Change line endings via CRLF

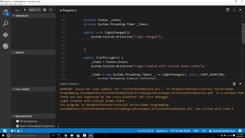196,131
